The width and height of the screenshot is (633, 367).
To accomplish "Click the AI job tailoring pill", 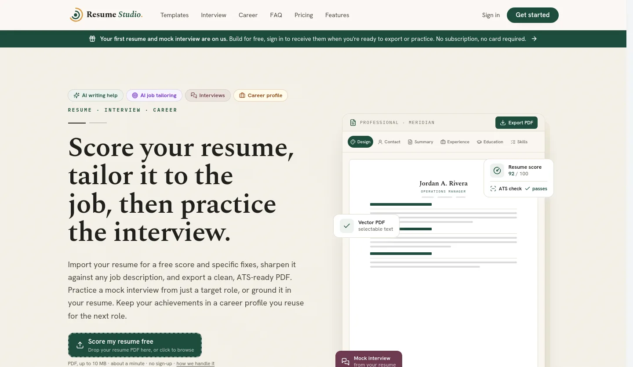I will click(x=154, y=95).
